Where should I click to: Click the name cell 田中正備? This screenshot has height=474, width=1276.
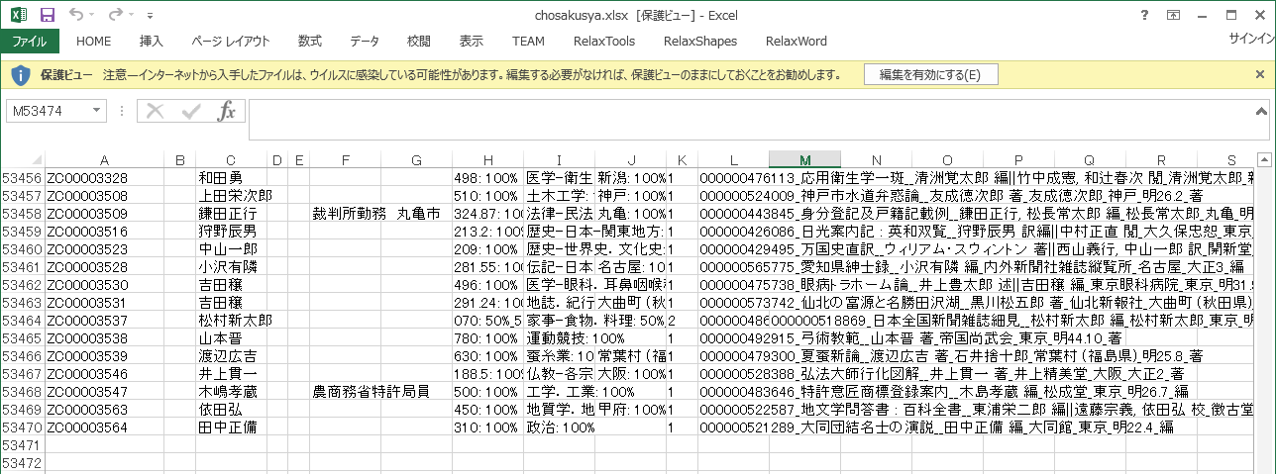click(x=231, y=427)
